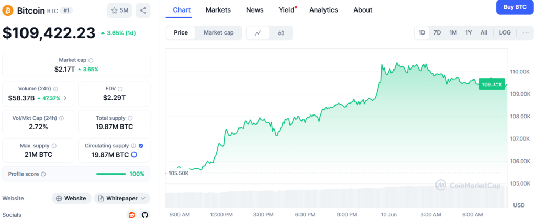Click Vol/Mkt Cap (24h) info icon
536x218 pixels.
pyautogui.click(x=62, y=118)
